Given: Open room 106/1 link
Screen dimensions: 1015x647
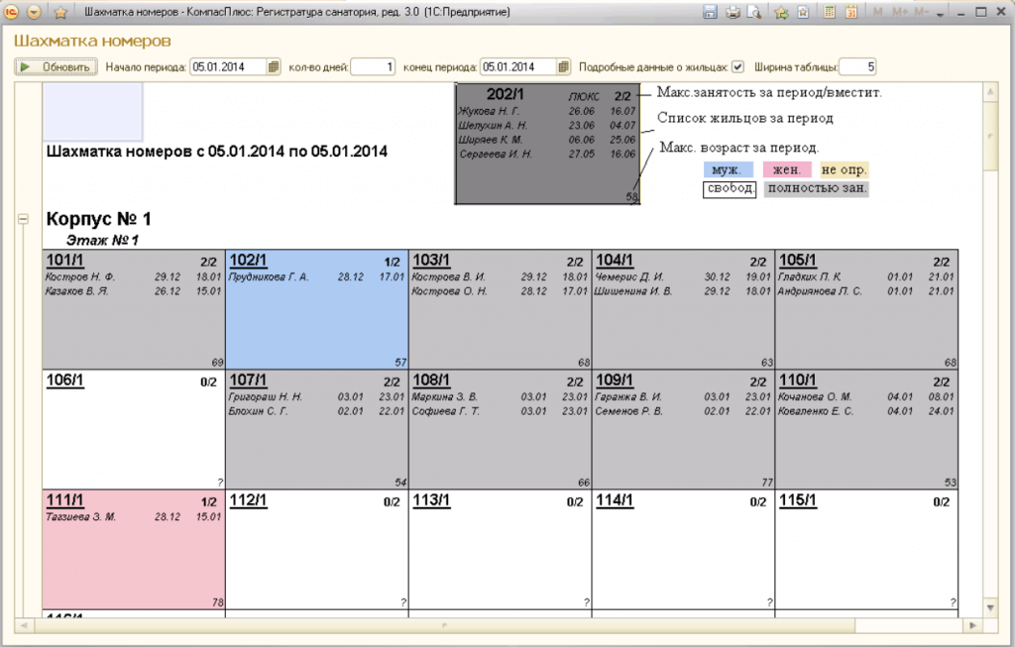Looking at the screenshot, I should pyautogui.click(x=64, y=379).
